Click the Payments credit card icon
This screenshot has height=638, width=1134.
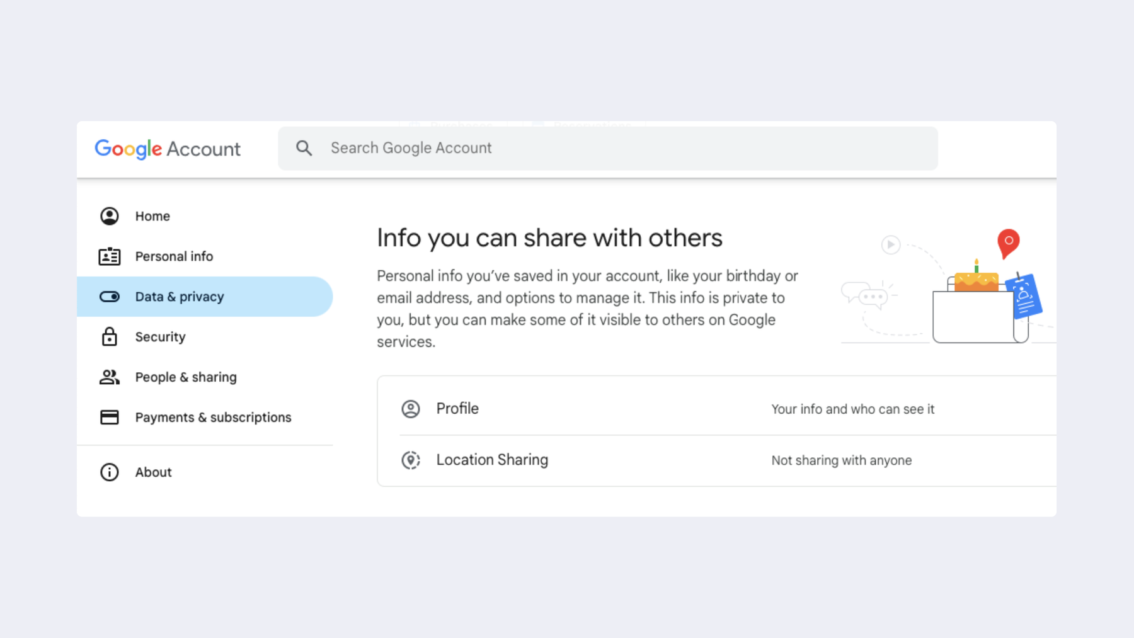click(110, 418)
